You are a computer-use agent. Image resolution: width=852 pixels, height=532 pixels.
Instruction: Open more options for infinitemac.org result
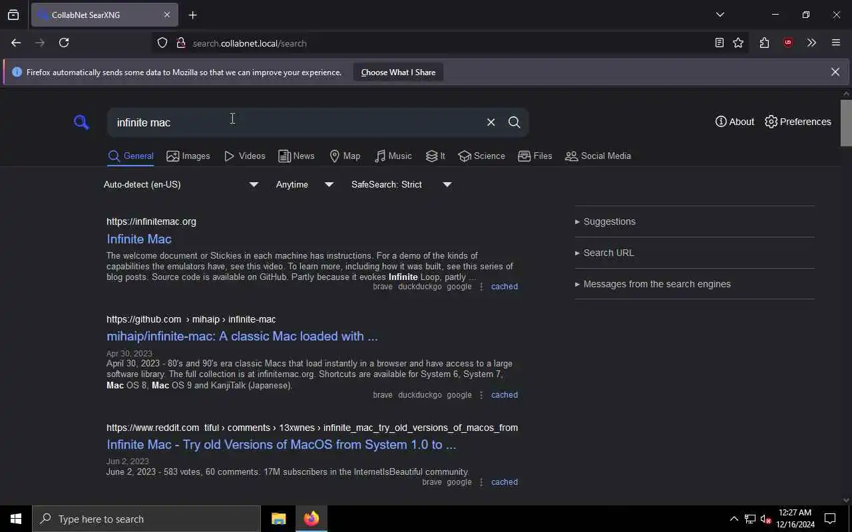(x=481, y=287)
